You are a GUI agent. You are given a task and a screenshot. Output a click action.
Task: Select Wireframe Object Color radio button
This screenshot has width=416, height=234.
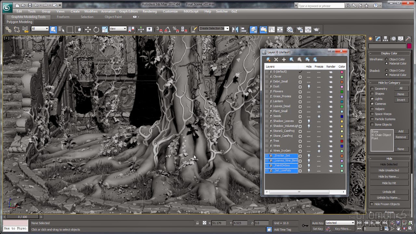tap(386, 59)
